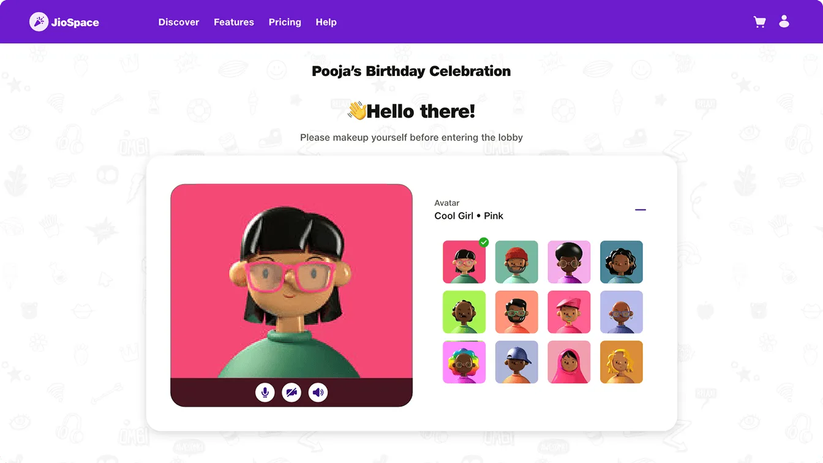
Task: Select the pink beret avatar
Action: 569,312
